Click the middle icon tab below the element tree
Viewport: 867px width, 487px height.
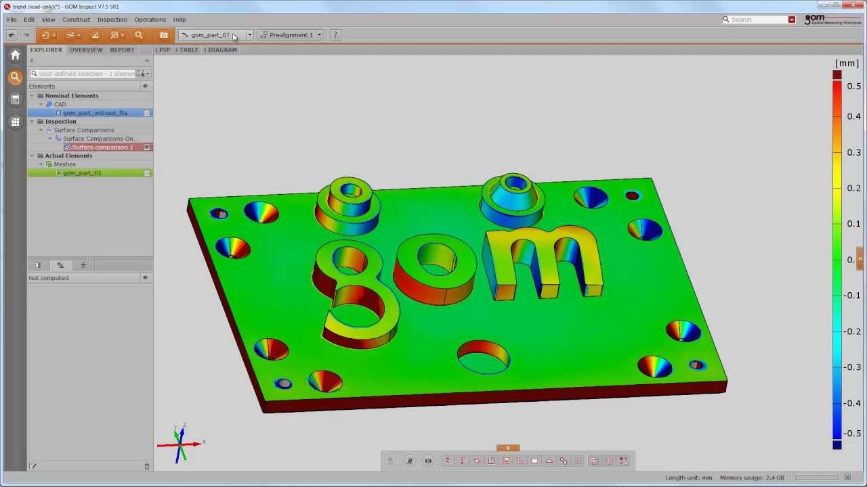[x=60, y=265]
